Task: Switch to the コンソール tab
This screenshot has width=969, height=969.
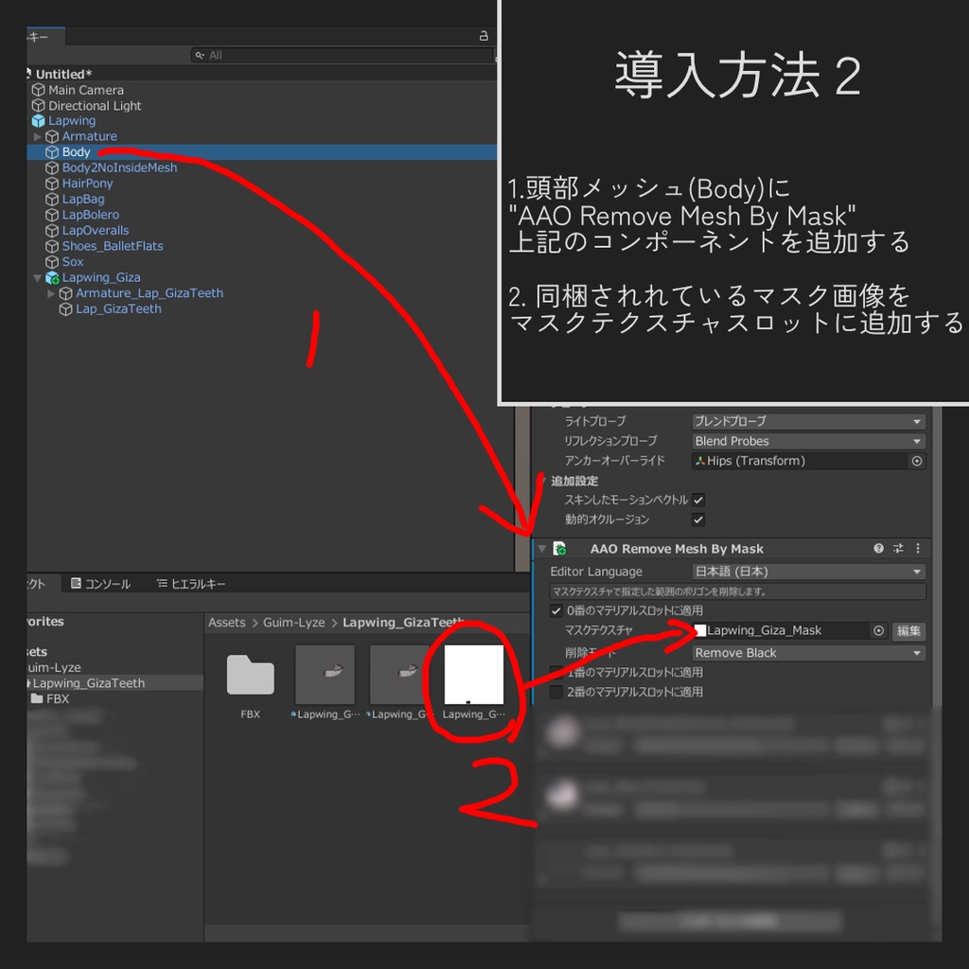Action: (101, 584)
